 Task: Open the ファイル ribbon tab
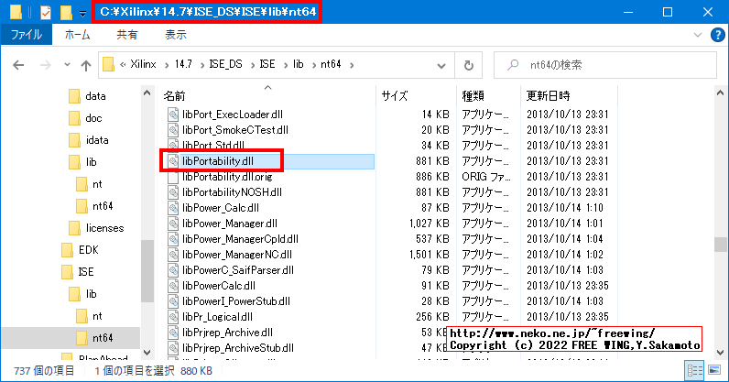click(27, 35)
